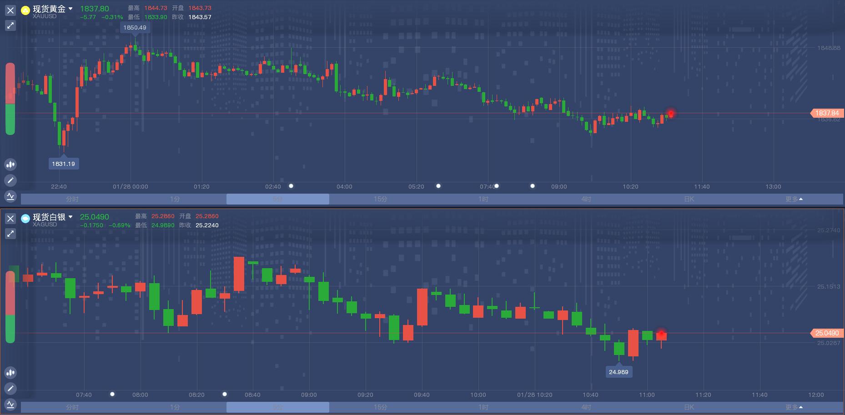The height and width of the screenshot is (415, 845).
Task: Click the gold price 1837.80
Action: coord(95,9)
